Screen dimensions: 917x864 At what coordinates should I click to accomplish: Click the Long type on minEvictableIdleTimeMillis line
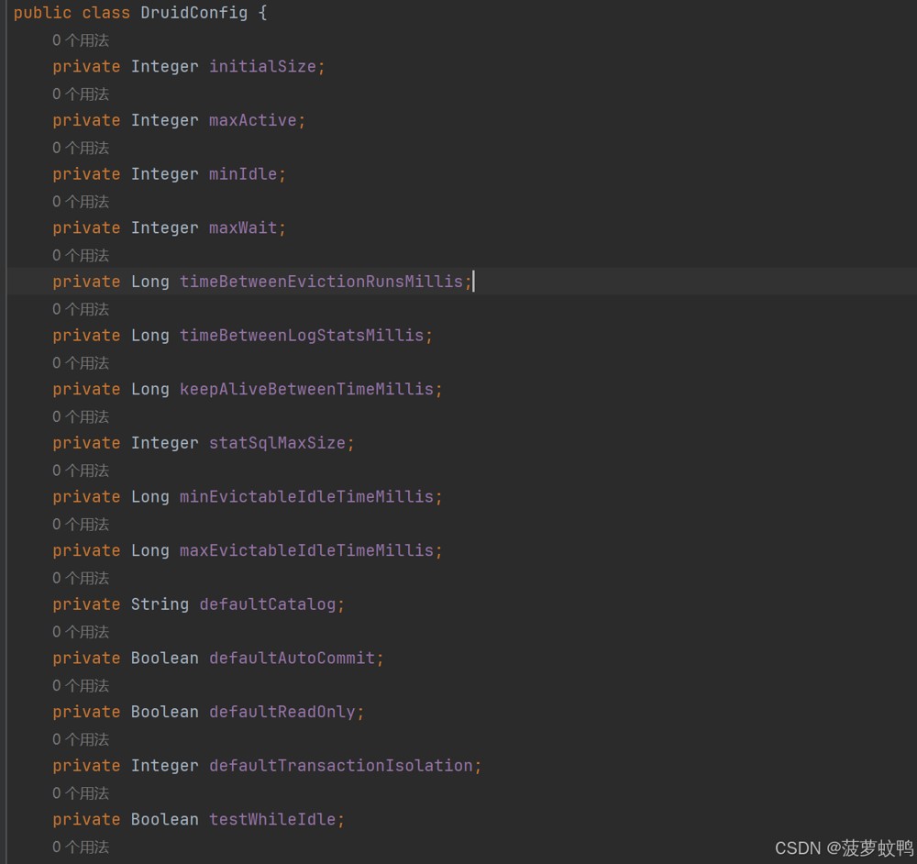coord(149,497)
